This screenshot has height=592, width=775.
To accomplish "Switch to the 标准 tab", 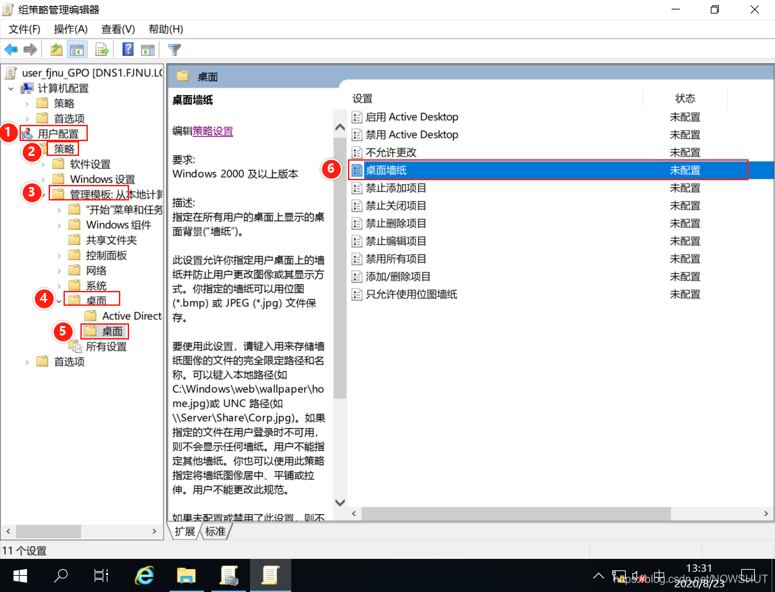I will (216, 531).
